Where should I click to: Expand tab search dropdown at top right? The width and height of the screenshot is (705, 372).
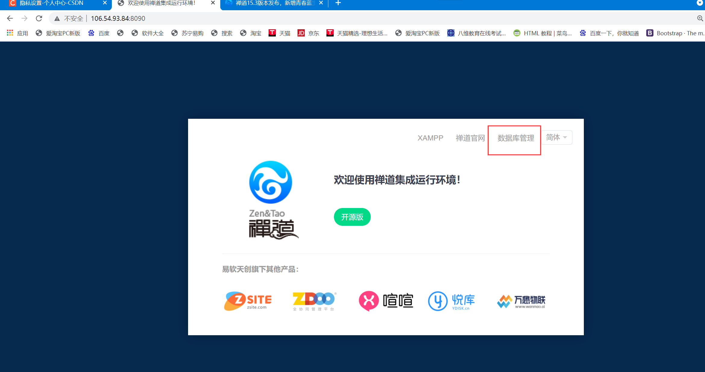[700, 3]
